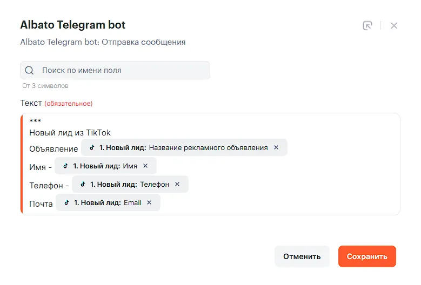Select the Название рекламного объявления chip

[x=184, y=147]
